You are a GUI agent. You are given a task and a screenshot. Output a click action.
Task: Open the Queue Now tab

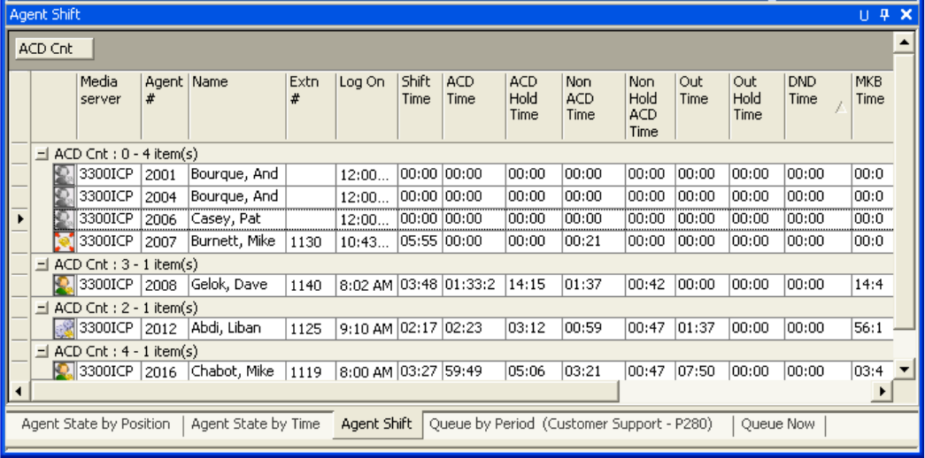777,424
